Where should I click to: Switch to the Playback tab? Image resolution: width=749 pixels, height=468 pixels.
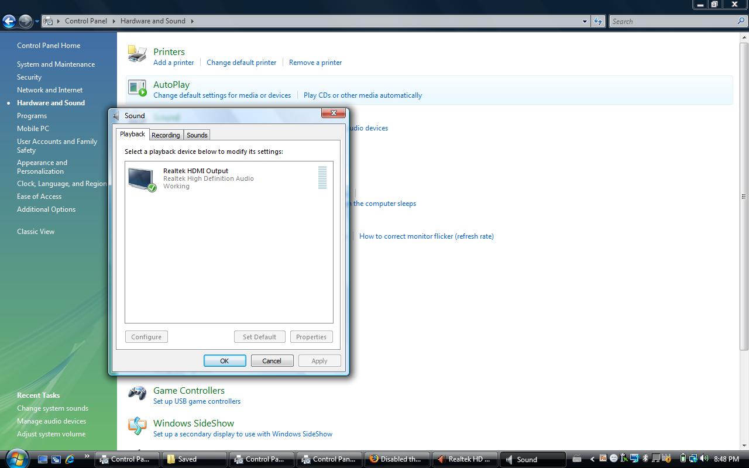click(x=132, y=134)
